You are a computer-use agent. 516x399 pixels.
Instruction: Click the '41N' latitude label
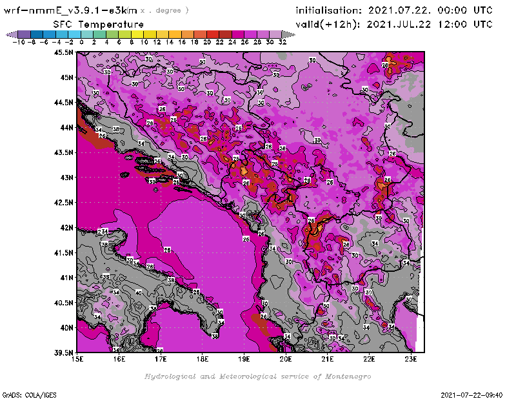click(66, 278)
